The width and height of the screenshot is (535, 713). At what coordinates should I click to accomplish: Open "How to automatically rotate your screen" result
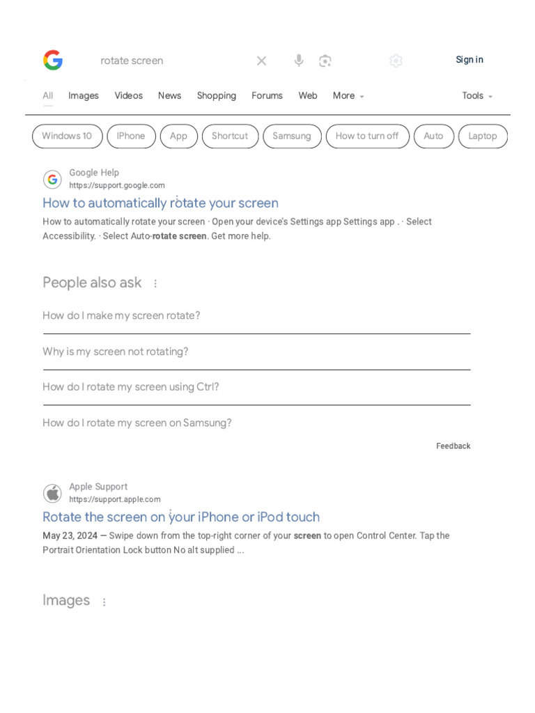pyautogui.click(x=160, y=203)
